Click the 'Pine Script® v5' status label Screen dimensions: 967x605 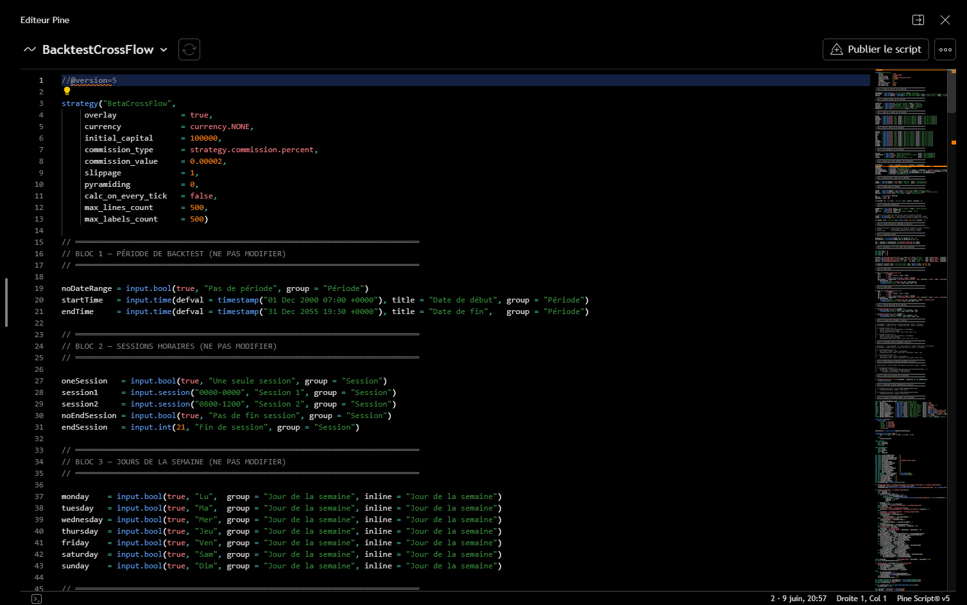pos(923,599)
